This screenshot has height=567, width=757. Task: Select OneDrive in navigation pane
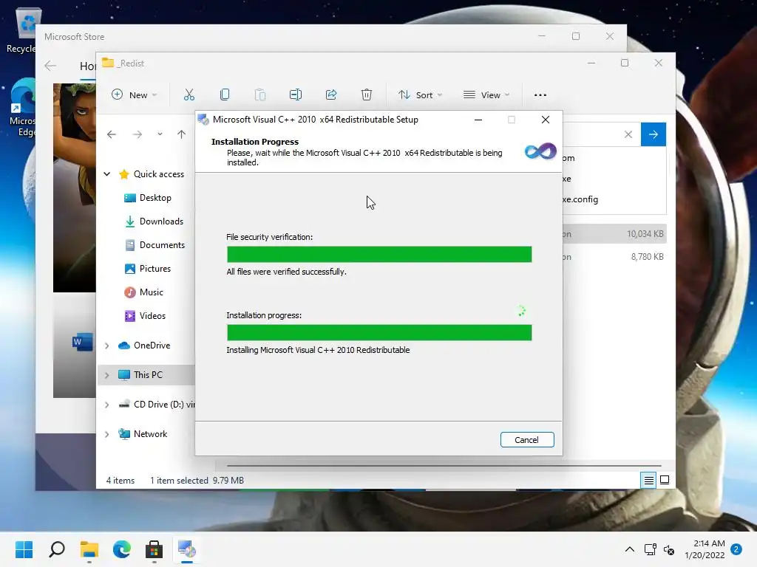pos(144,346)
